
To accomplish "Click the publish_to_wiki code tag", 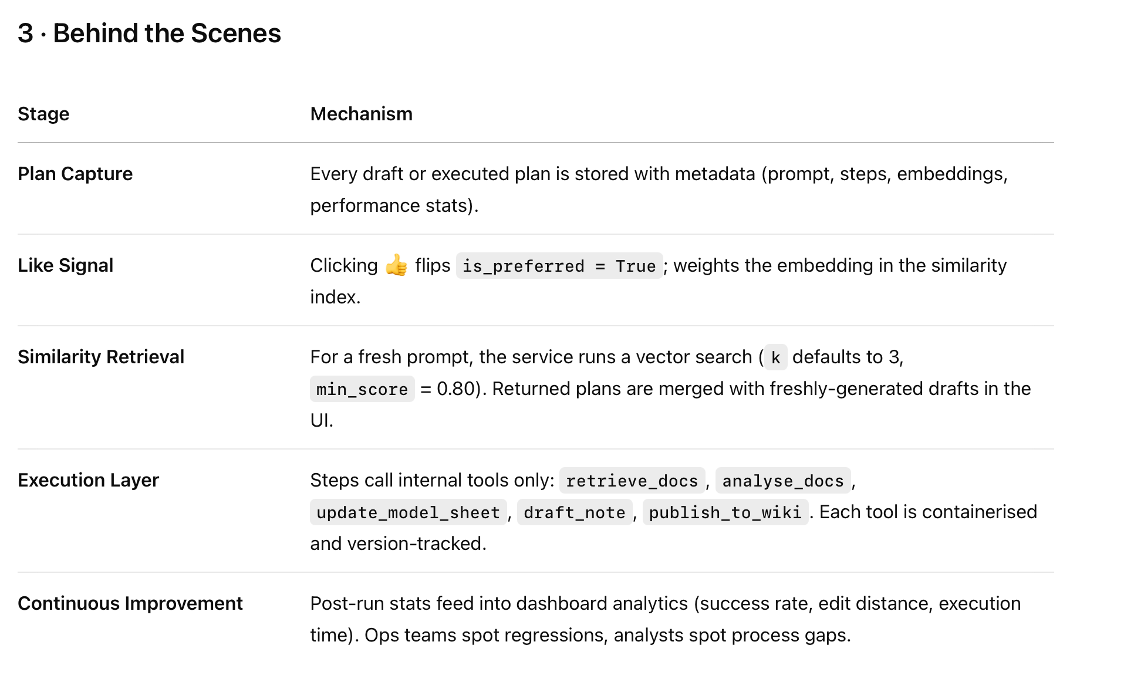I will tap(725, 512).
